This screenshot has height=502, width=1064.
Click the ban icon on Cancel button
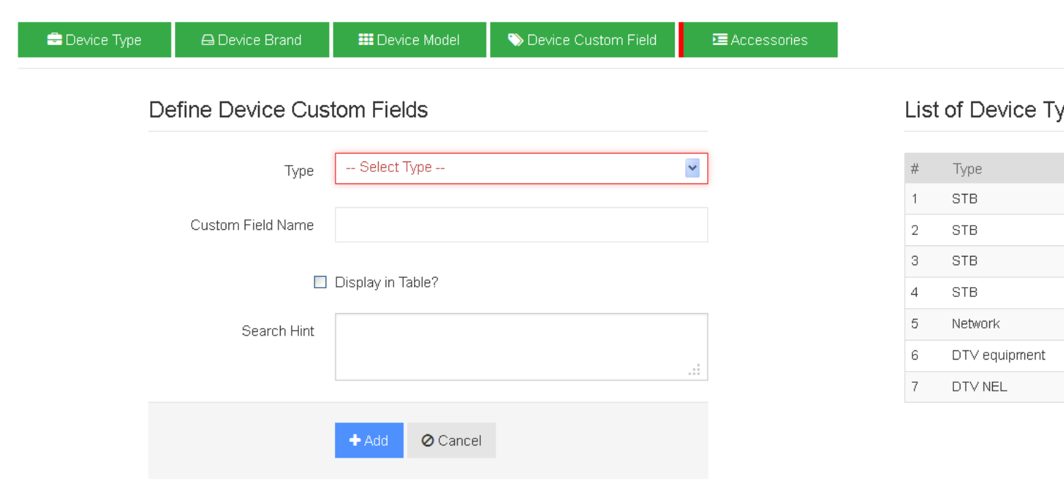click(x=427, y=441)
